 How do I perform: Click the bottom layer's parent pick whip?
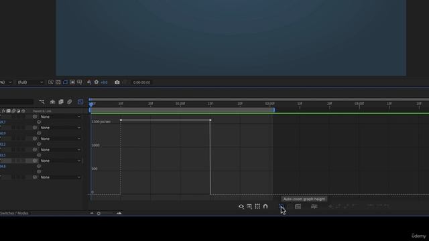[35, 177]
